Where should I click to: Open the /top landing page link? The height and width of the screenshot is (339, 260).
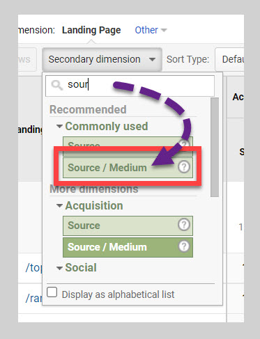click(x=33, y=268)
